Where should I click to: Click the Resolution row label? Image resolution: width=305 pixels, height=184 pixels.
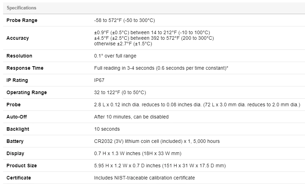tap(20, 56)
